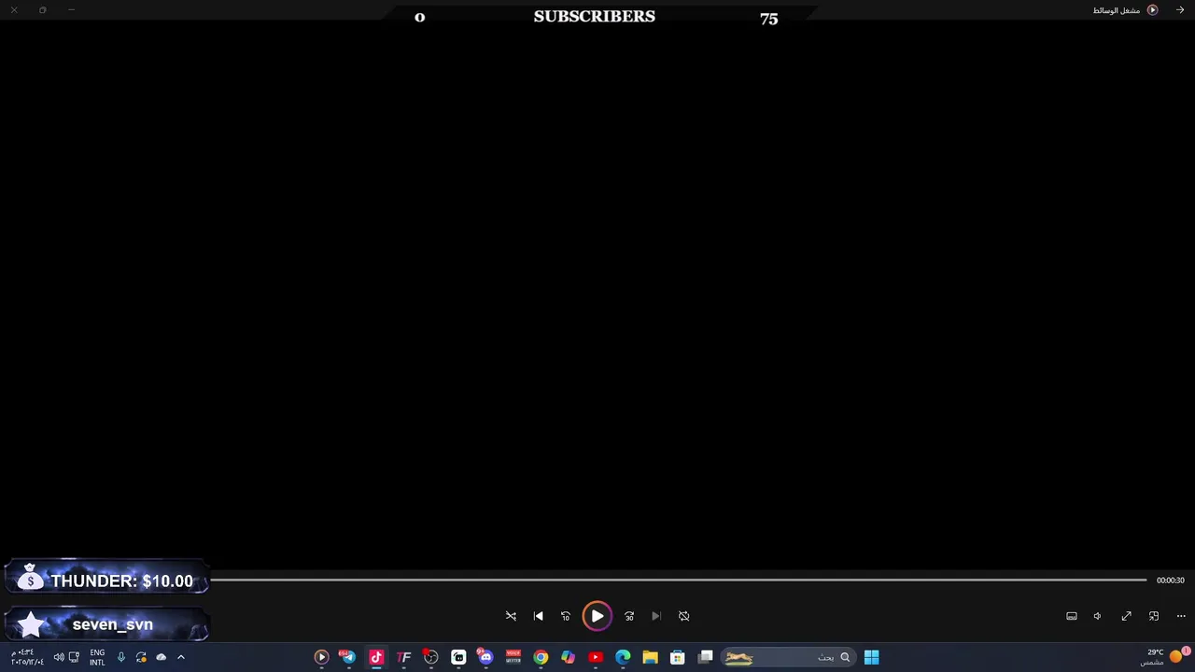Screen dimensions: 1195x672
Task: Skip back 10 seconds
Action: point(565,616)
